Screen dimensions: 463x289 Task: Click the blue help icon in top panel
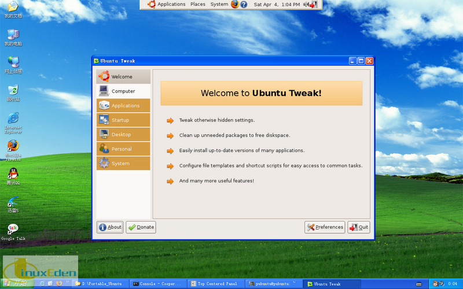[x=244, y=5]
